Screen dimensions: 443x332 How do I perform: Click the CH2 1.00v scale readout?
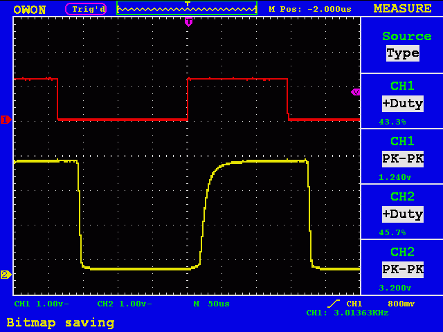pos(125,304)
